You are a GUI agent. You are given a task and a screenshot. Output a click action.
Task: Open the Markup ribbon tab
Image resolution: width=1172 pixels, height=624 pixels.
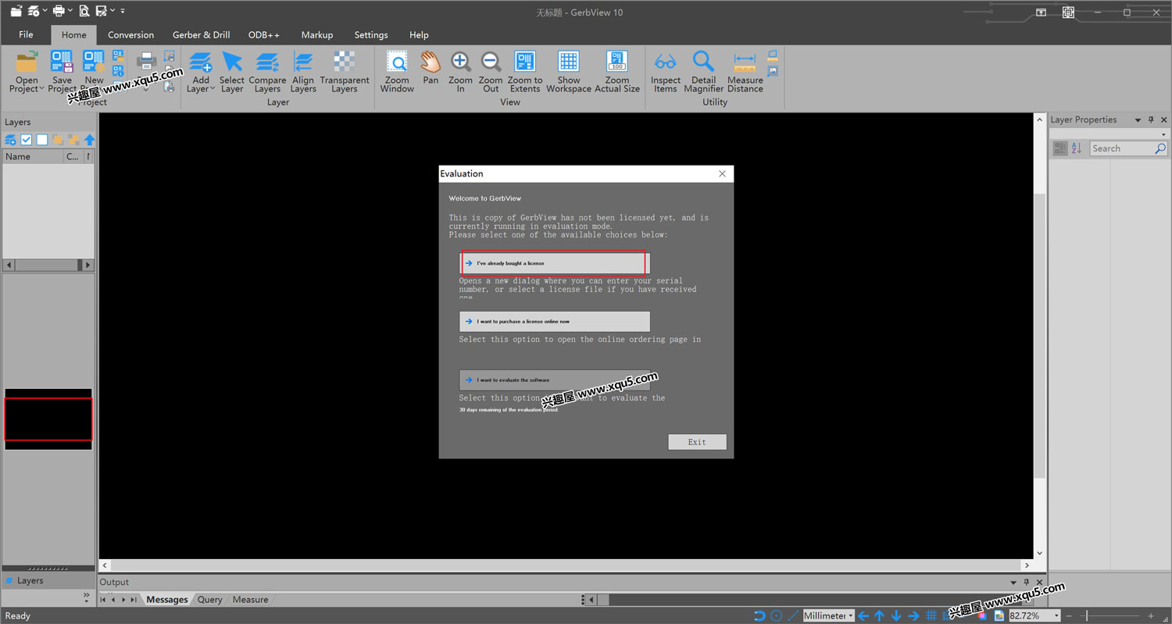click(x=317, y=34)
